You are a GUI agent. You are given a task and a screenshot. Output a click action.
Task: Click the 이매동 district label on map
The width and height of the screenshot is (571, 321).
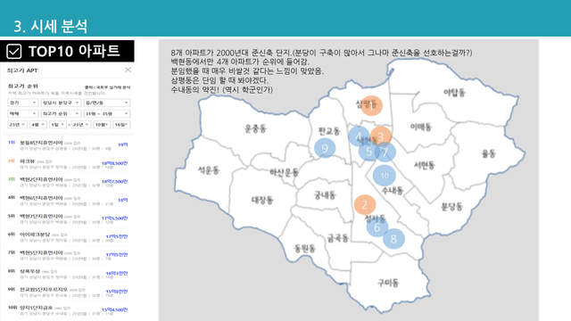(421, 127)
